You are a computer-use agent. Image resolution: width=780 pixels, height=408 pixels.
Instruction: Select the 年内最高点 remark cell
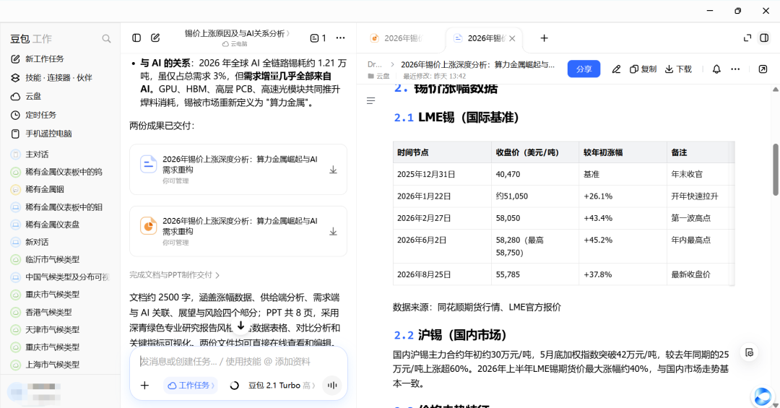click(x=700, y=246)
